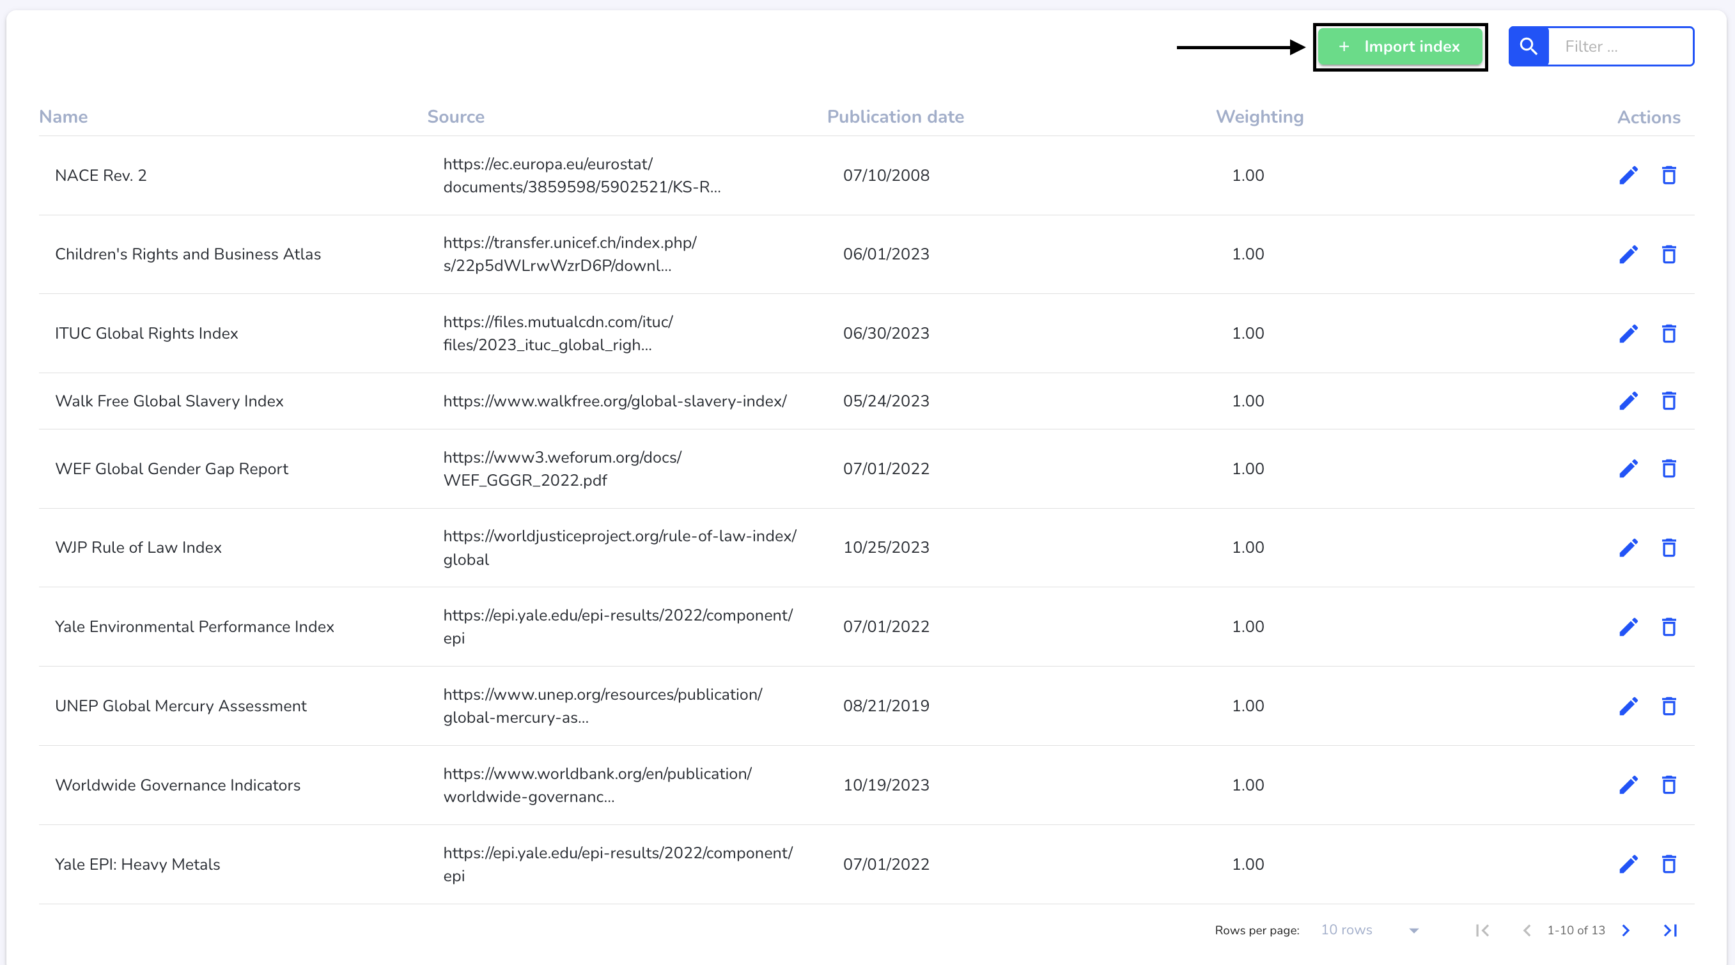The width and height of the screenshot is (1735, 965).
Task: Delete Yale EPI: Heavy Metals index
Action: tap(1669, 864)
